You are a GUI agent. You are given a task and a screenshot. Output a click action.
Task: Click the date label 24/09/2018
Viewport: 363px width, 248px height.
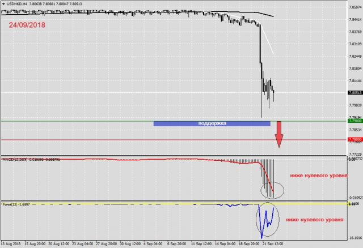click(x=27, y=25)
